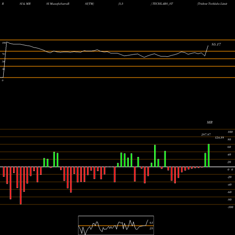Click the MR axis label 40
Image resolution: width=235 pixels, height=235 pixels.
[229, 155]
